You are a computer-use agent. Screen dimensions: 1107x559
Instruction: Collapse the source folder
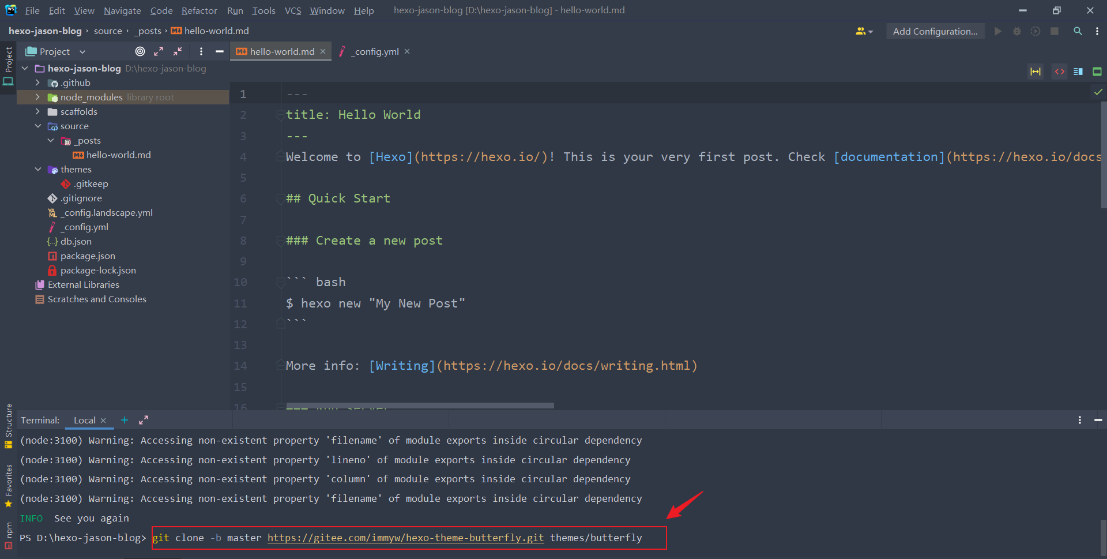pyautogui.click(x=37, y=126)
